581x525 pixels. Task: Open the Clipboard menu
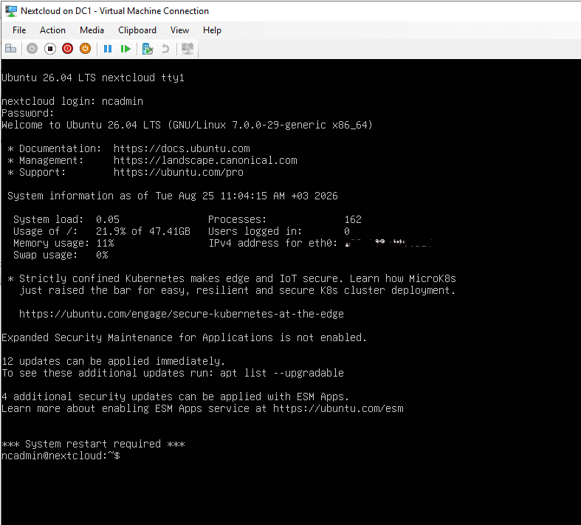tap(137, 30)
